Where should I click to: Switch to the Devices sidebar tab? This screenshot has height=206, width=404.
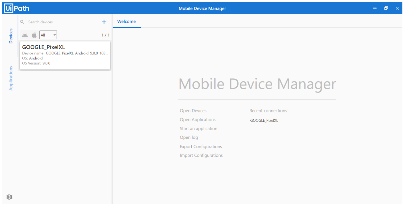[11, 36]
